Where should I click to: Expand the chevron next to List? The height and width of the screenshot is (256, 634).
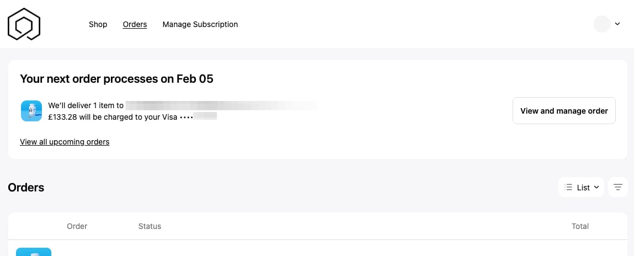click(x=596, y=188)
